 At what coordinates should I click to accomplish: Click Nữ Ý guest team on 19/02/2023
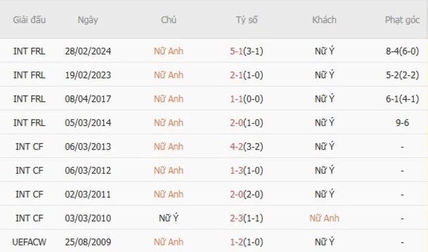(324, 75)
